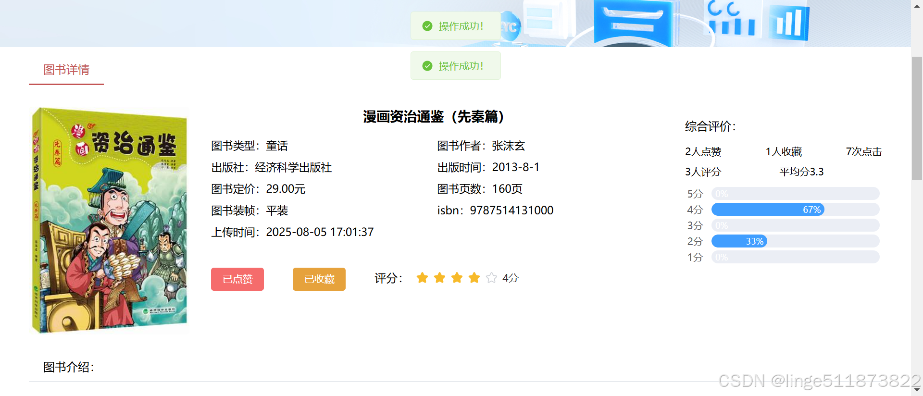This screenshot has height=396, width=923.
Task: Click the green check icon in the lower success toast
Action: click(x=427, y=66)
